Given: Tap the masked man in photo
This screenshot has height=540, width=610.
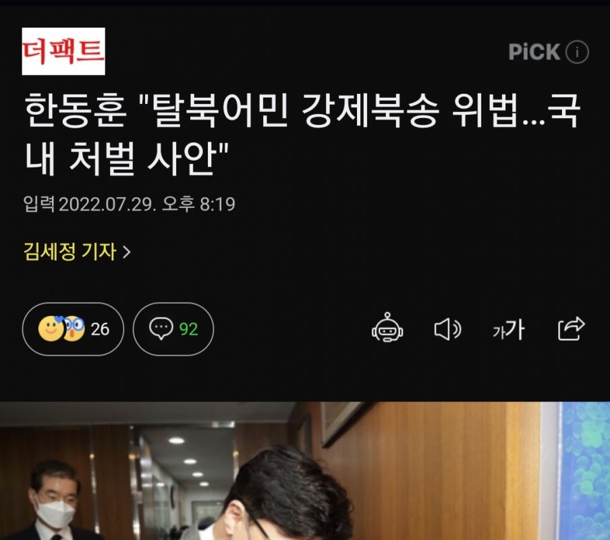Looking at the screenshot, I should tap(55, 500).
